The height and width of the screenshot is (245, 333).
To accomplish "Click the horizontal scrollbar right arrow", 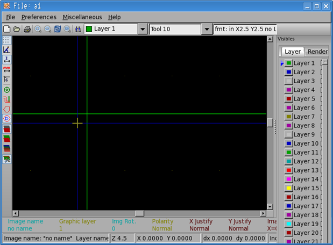I will [263, 213].
